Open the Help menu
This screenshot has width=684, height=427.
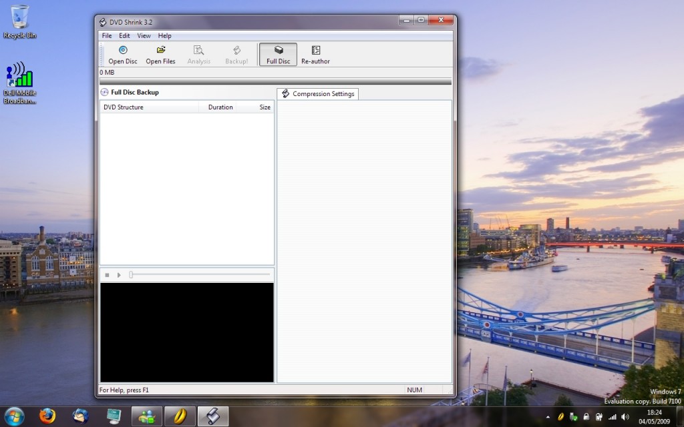click(164, 36)
